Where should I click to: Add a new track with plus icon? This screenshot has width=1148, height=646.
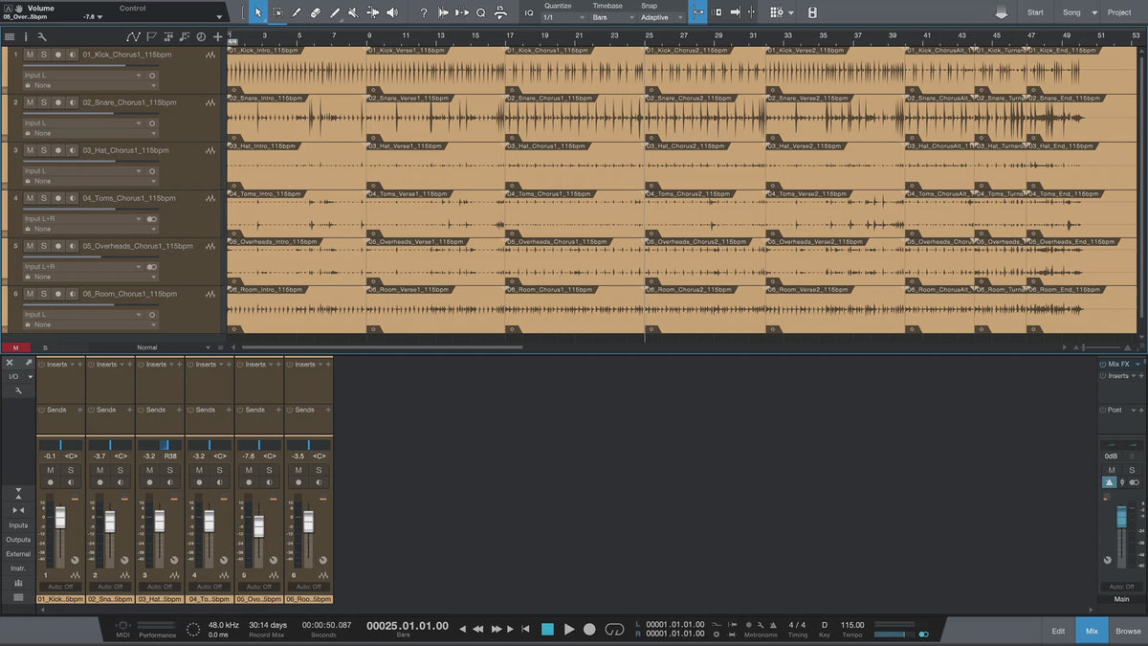(217, 36)
